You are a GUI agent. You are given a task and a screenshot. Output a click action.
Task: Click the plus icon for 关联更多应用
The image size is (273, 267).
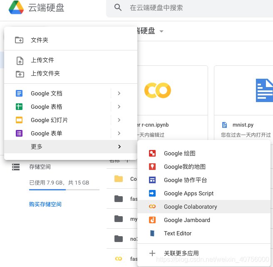tap(152, 253)
